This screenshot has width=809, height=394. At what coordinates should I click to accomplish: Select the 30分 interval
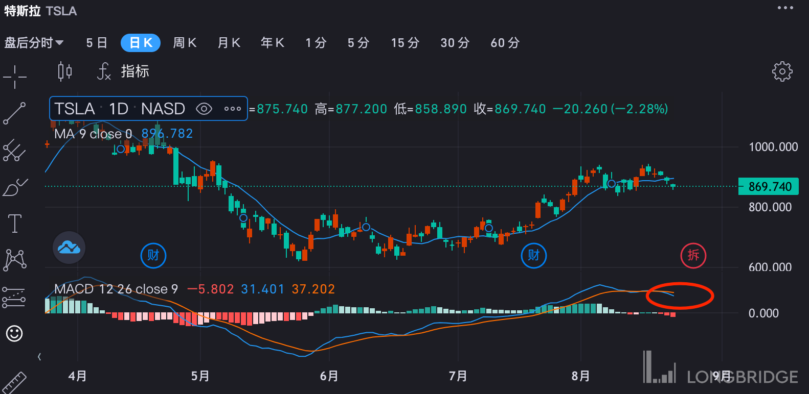click(455, 43)
